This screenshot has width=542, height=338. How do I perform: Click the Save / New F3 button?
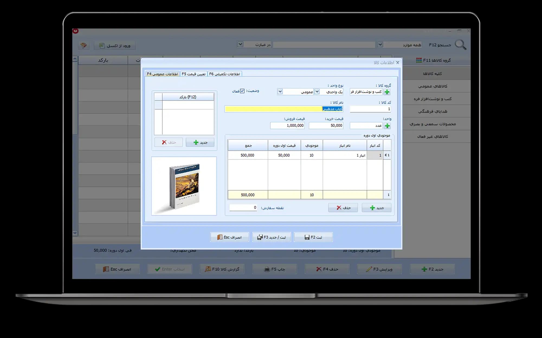click(x=272, y=237)
